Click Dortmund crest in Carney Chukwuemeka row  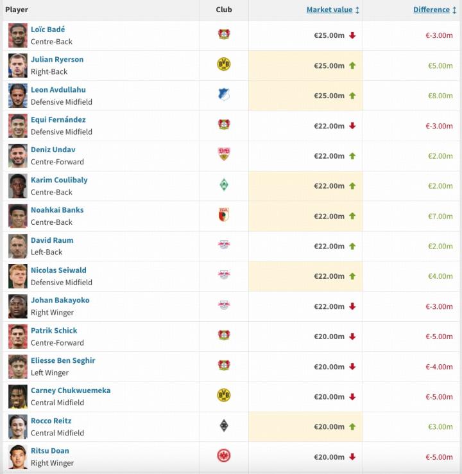point(223,396)
